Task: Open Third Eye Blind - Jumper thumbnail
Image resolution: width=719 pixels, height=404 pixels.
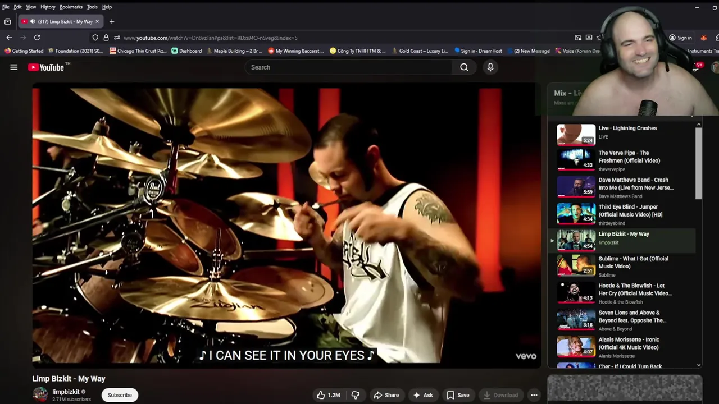Action: pos(576,214)
